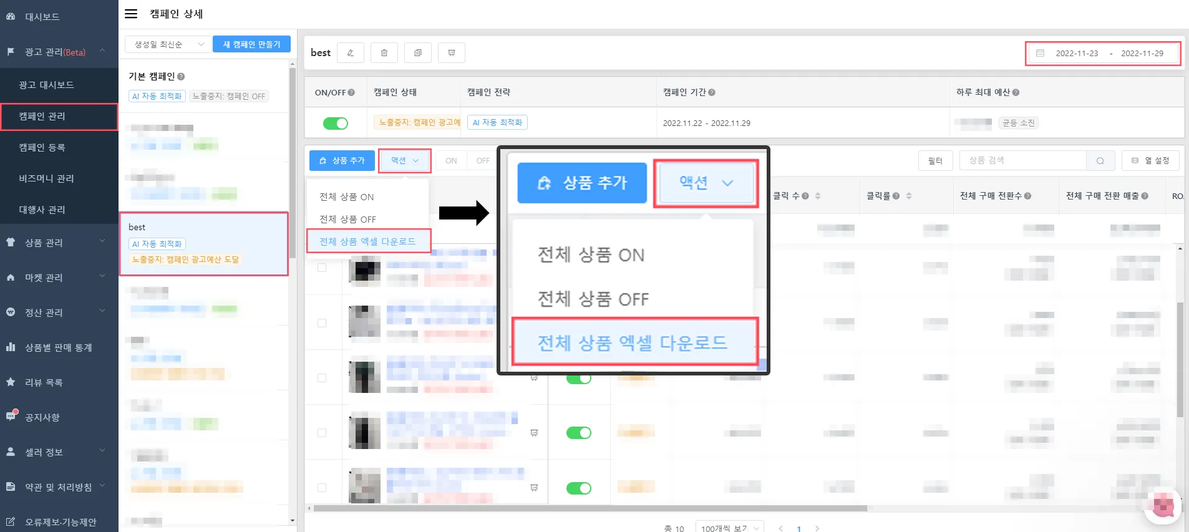Expand the 약관 및 처리방침 chevron
This screenshot has height=532, width=1189.
click(102, 486)
